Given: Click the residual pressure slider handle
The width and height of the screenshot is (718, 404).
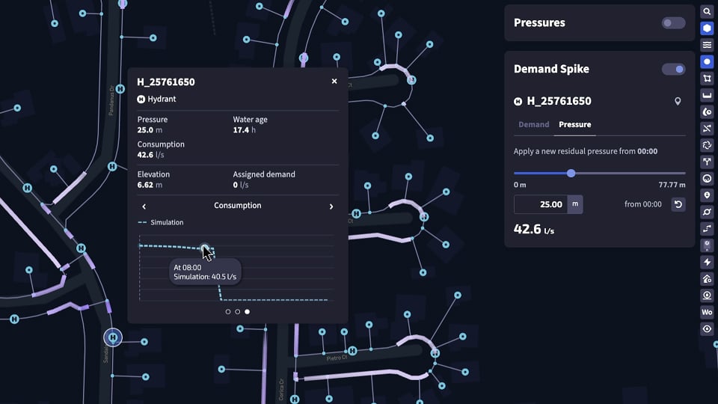Looking at the screenshot, I should pos(571,173).
